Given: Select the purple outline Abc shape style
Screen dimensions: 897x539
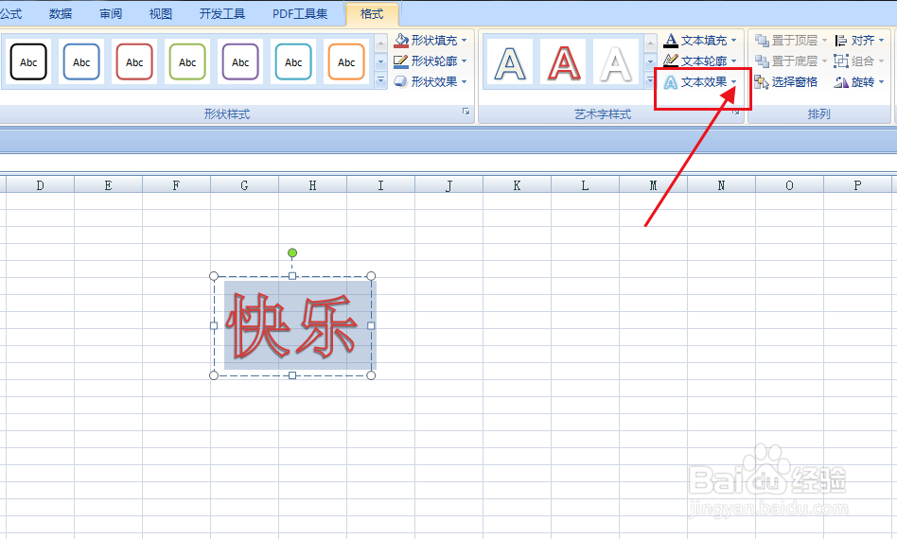Looking at the screenshot, I should [240, 61].
